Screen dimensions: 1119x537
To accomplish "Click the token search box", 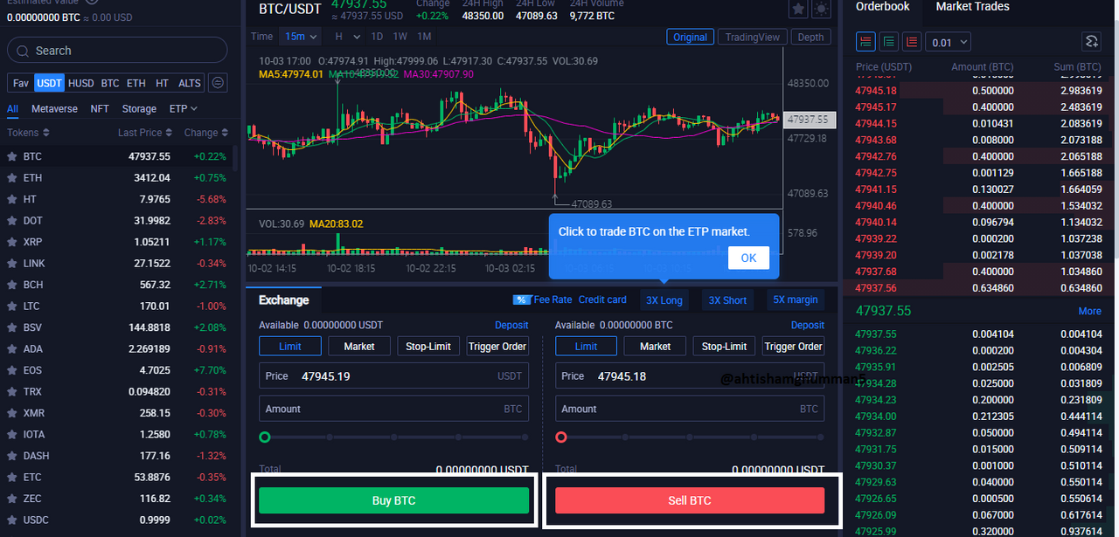I will pos(116,51).
